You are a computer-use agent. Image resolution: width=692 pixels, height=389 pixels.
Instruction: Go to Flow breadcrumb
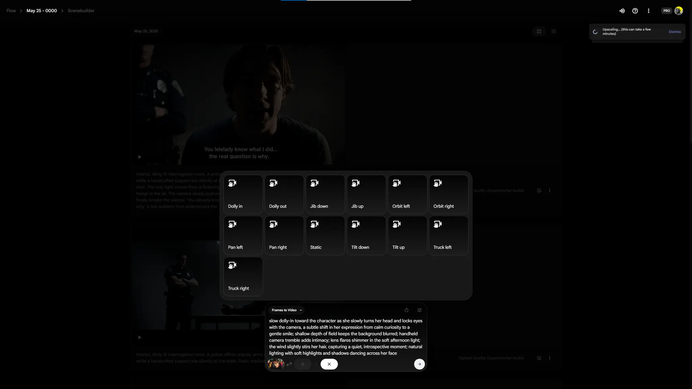tap(11, 11)
